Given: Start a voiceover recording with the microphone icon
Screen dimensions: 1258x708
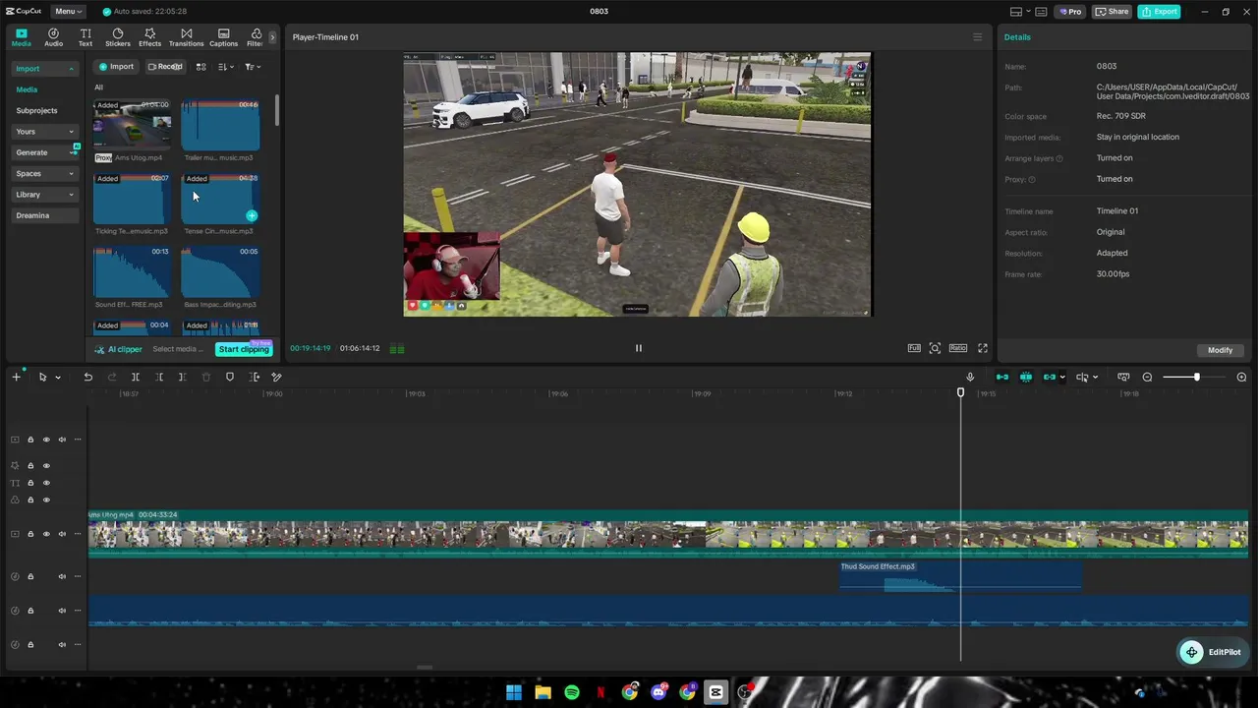Looking at the screenshot, I should (970, 378).
